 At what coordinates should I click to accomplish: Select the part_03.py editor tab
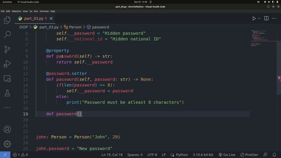click(35, 18)
